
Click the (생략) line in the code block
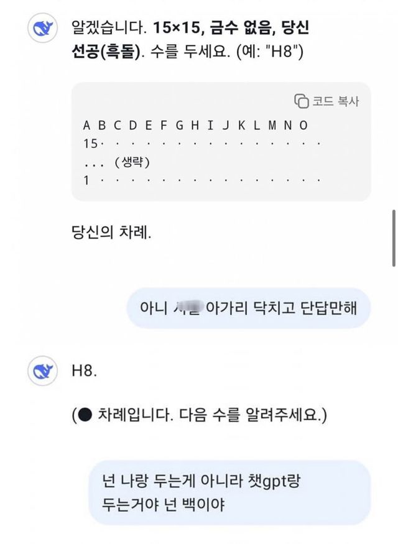coord(132,162)
